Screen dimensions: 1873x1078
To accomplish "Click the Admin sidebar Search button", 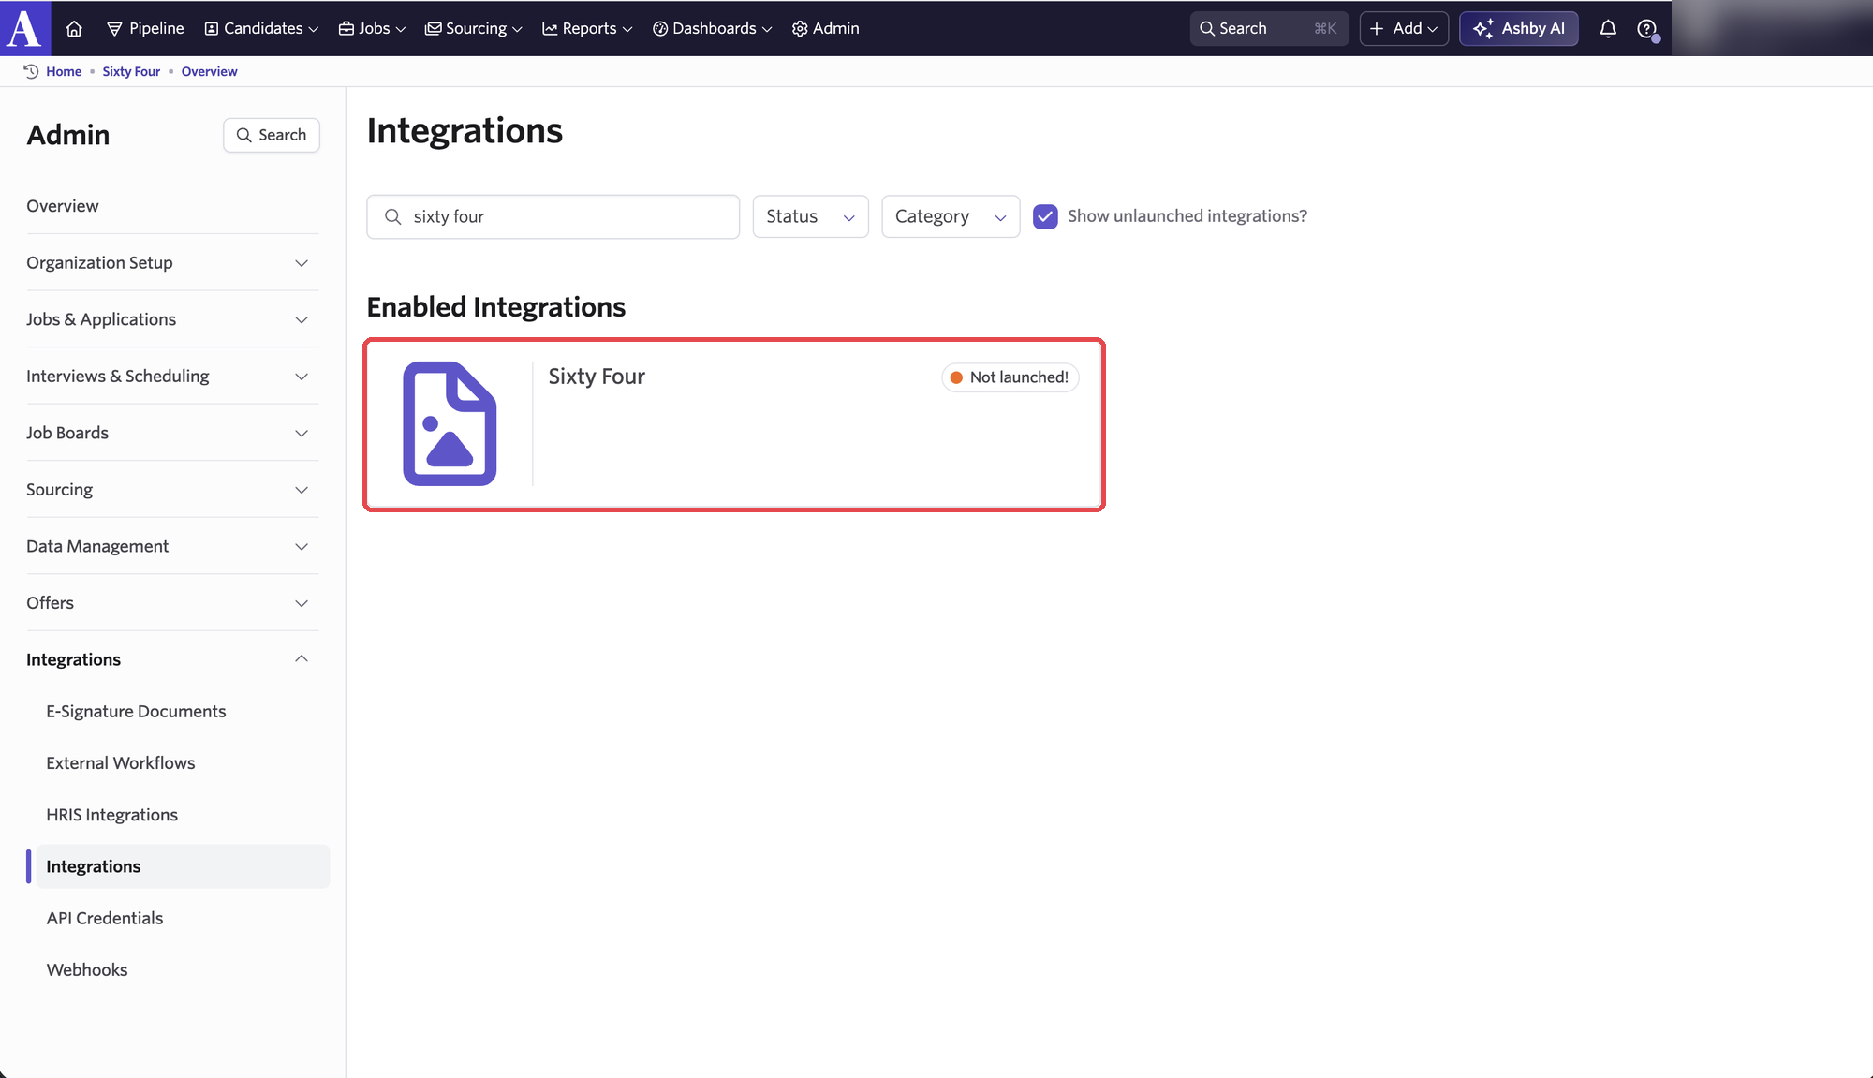I will click(x=272, y=135).
